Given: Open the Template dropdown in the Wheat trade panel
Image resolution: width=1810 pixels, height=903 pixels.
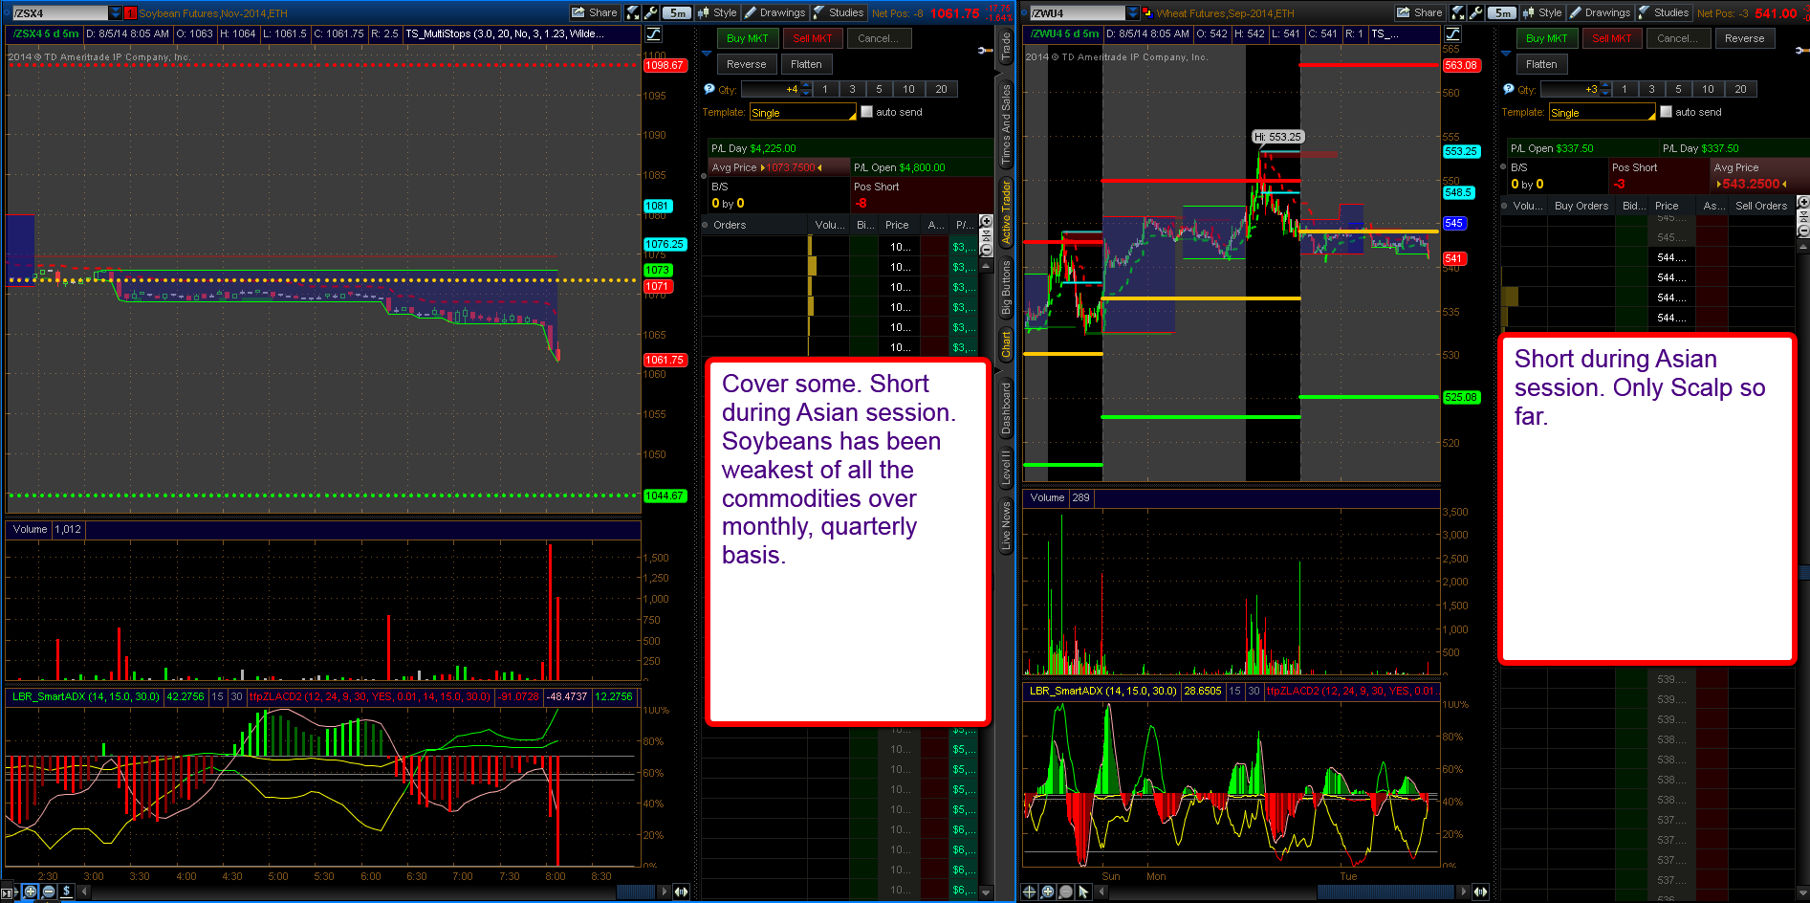Looking at the screenshot, I should pos(1602,113).
